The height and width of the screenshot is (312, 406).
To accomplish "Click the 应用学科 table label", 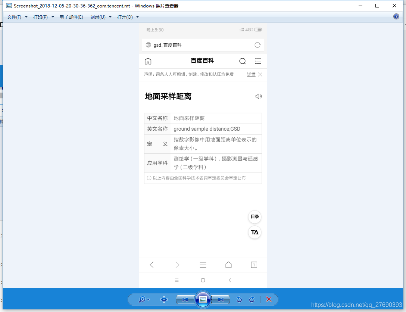I will click(x=157, y=163).
